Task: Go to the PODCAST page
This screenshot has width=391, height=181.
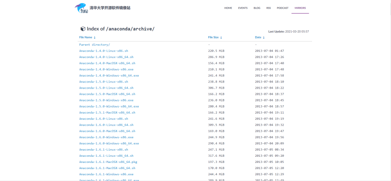Action: 282,8
